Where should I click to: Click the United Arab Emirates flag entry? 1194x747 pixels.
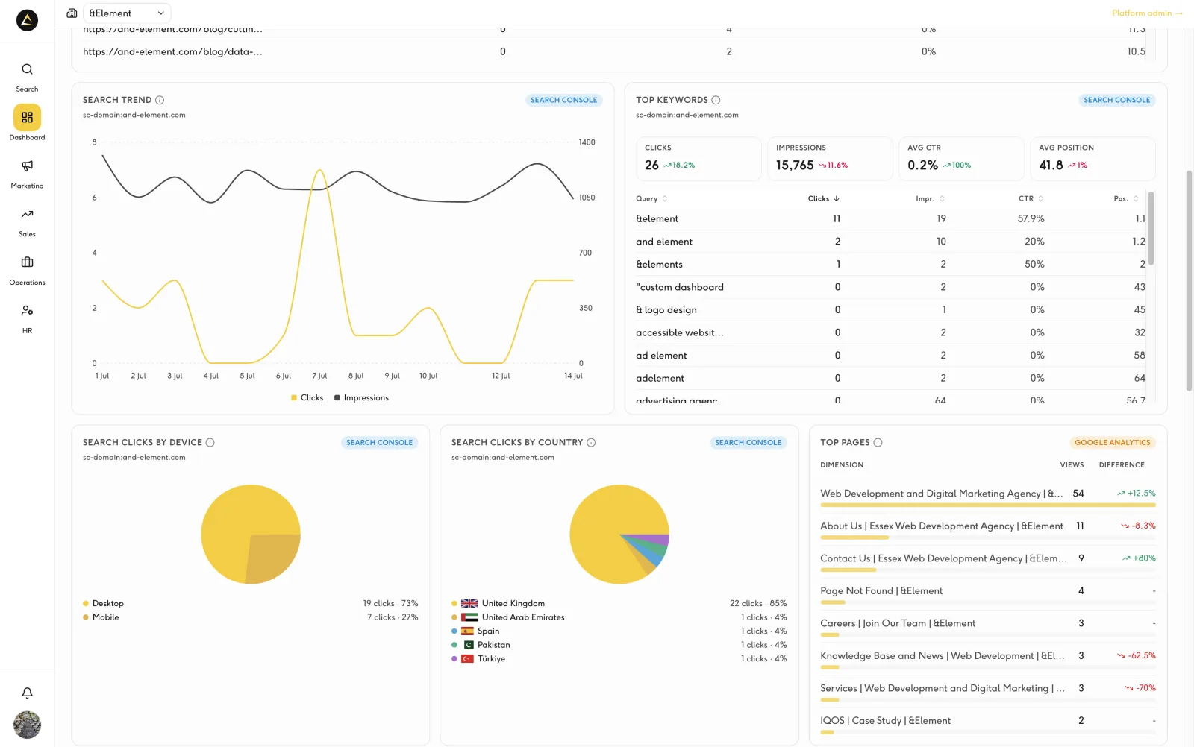pyautogui.click(x=619, y=617)
